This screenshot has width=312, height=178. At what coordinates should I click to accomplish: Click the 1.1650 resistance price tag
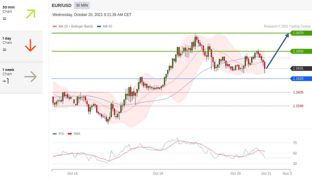pyautogui.click(x=301, y=51)
